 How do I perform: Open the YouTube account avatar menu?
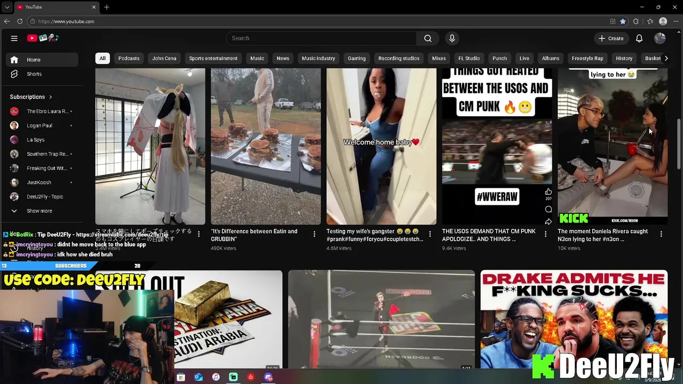click(x=660, y=38)
